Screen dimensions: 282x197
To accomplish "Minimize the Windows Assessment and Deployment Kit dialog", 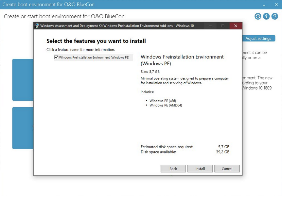I will [210, 26].
